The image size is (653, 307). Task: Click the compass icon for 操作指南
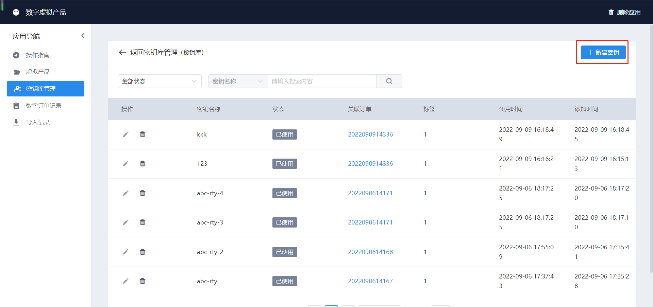point(16,55)
